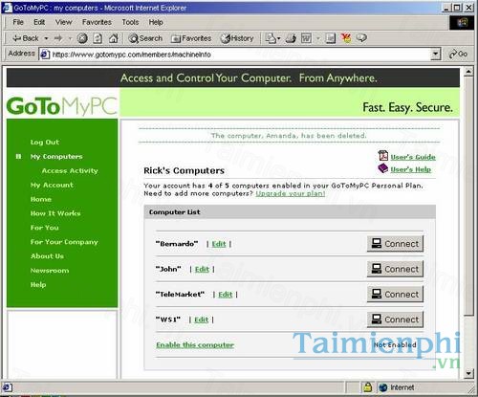Open the Back history dropdown arrow
This screenshot has height=397, width=478.
(46, 38)
